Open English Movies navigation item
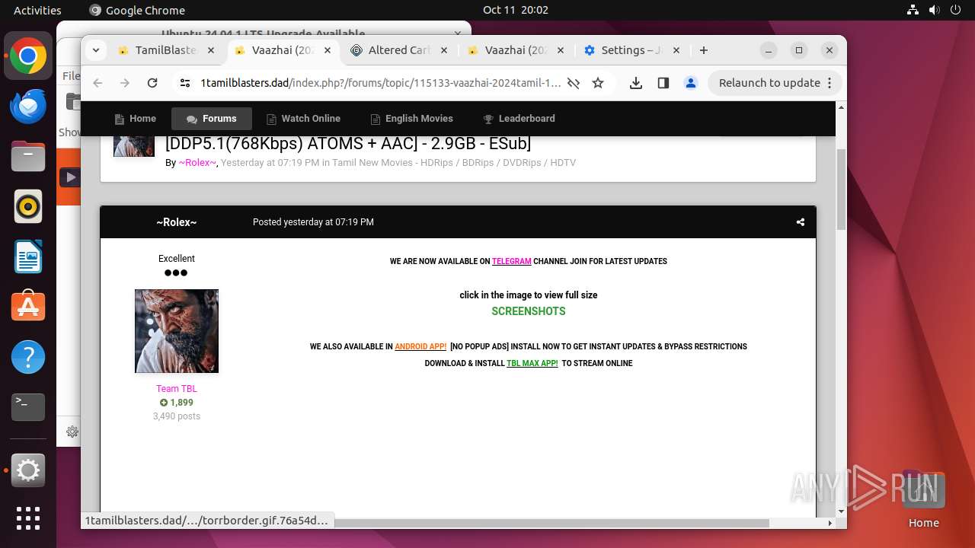 411,119
